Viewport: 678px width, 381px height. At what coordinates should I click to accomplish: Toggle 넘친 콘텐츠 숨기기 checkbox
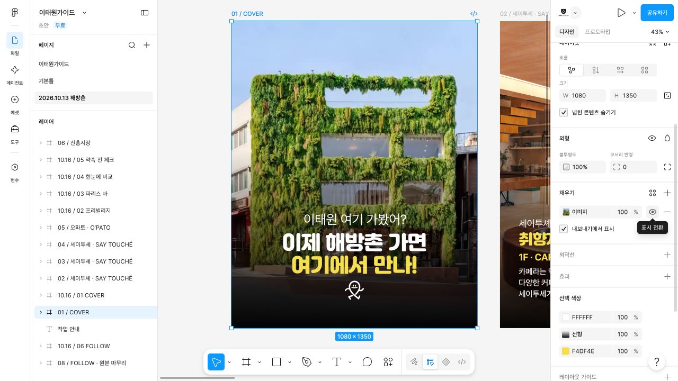pyautogui.click(x=564, y=112)
